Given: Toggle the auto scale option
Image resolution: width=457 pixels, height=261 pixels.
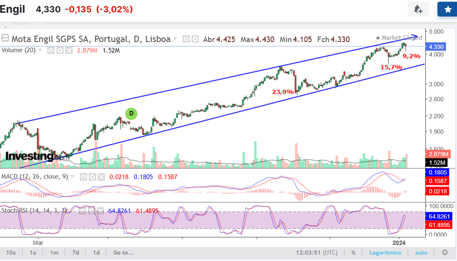Looking at the screenshot, I should click(421, 253).
